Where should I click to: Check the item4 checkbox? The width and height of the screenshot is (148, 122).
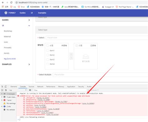47,64
